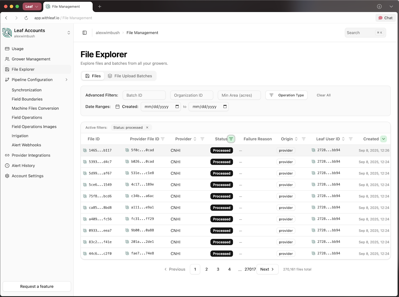This screenshot has width=399, height=297.
Task: Toggle the sidebar collapse icon
Action: coord(84,33)
